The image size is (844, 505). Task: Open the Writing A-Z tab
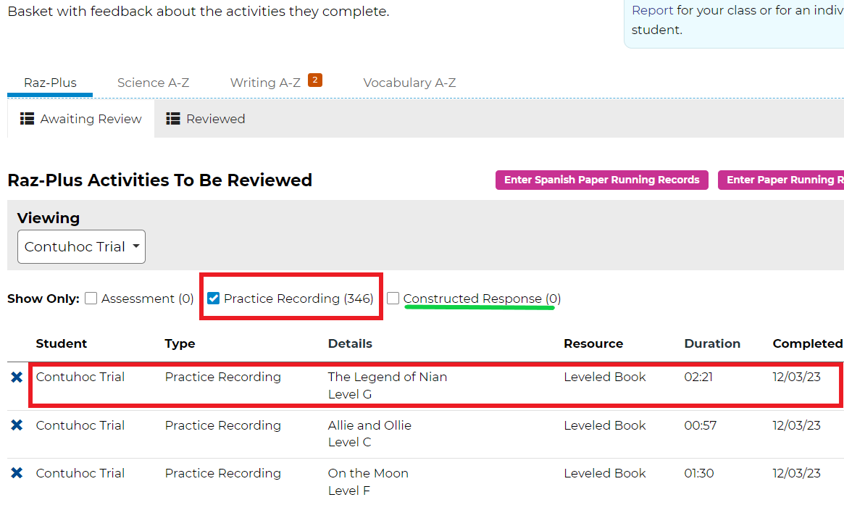point(265,83)
